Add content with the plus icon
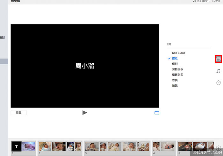This screenshot has height=156, width=223. tap(219, 148)
